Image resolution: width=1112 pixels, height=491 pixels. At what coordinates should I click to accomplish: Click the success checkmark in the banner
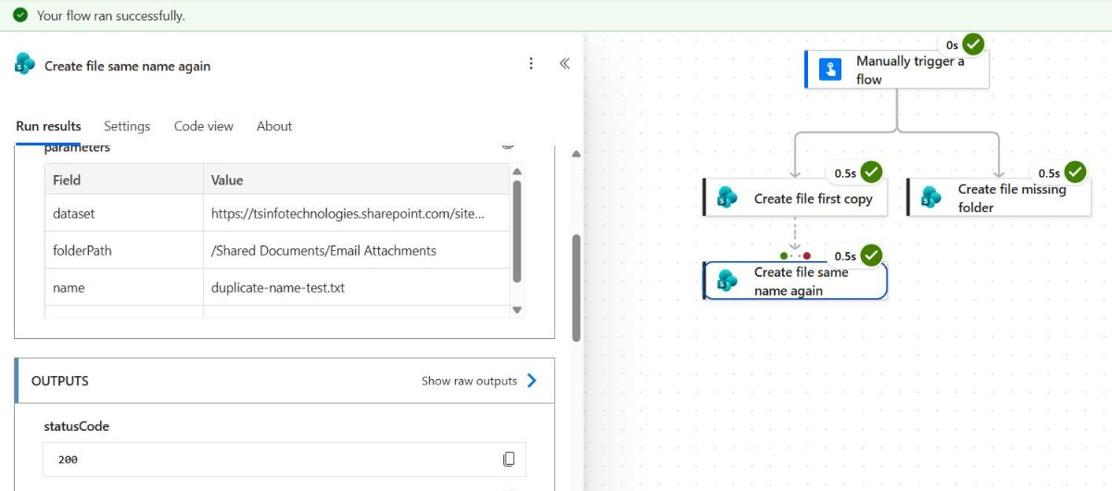19,16
